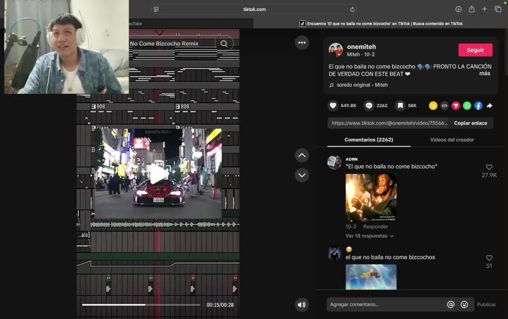The height and width of the screenshot is (319, 508).
Task: Open the three-dots more options menu
Action: [x=302, y=43]
